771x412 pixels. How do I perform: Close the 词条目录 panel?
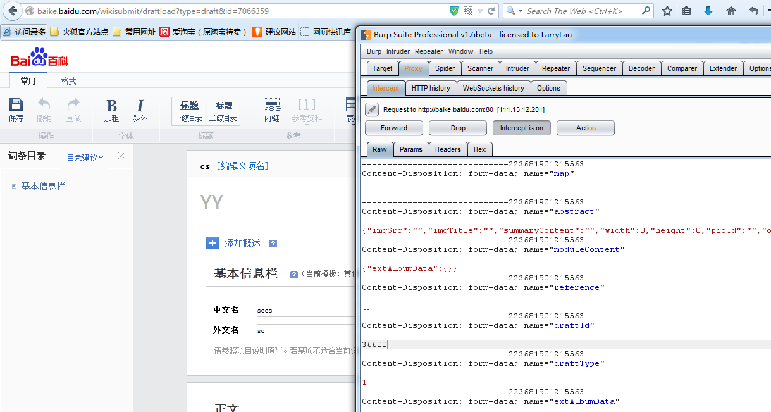[122, 156]
